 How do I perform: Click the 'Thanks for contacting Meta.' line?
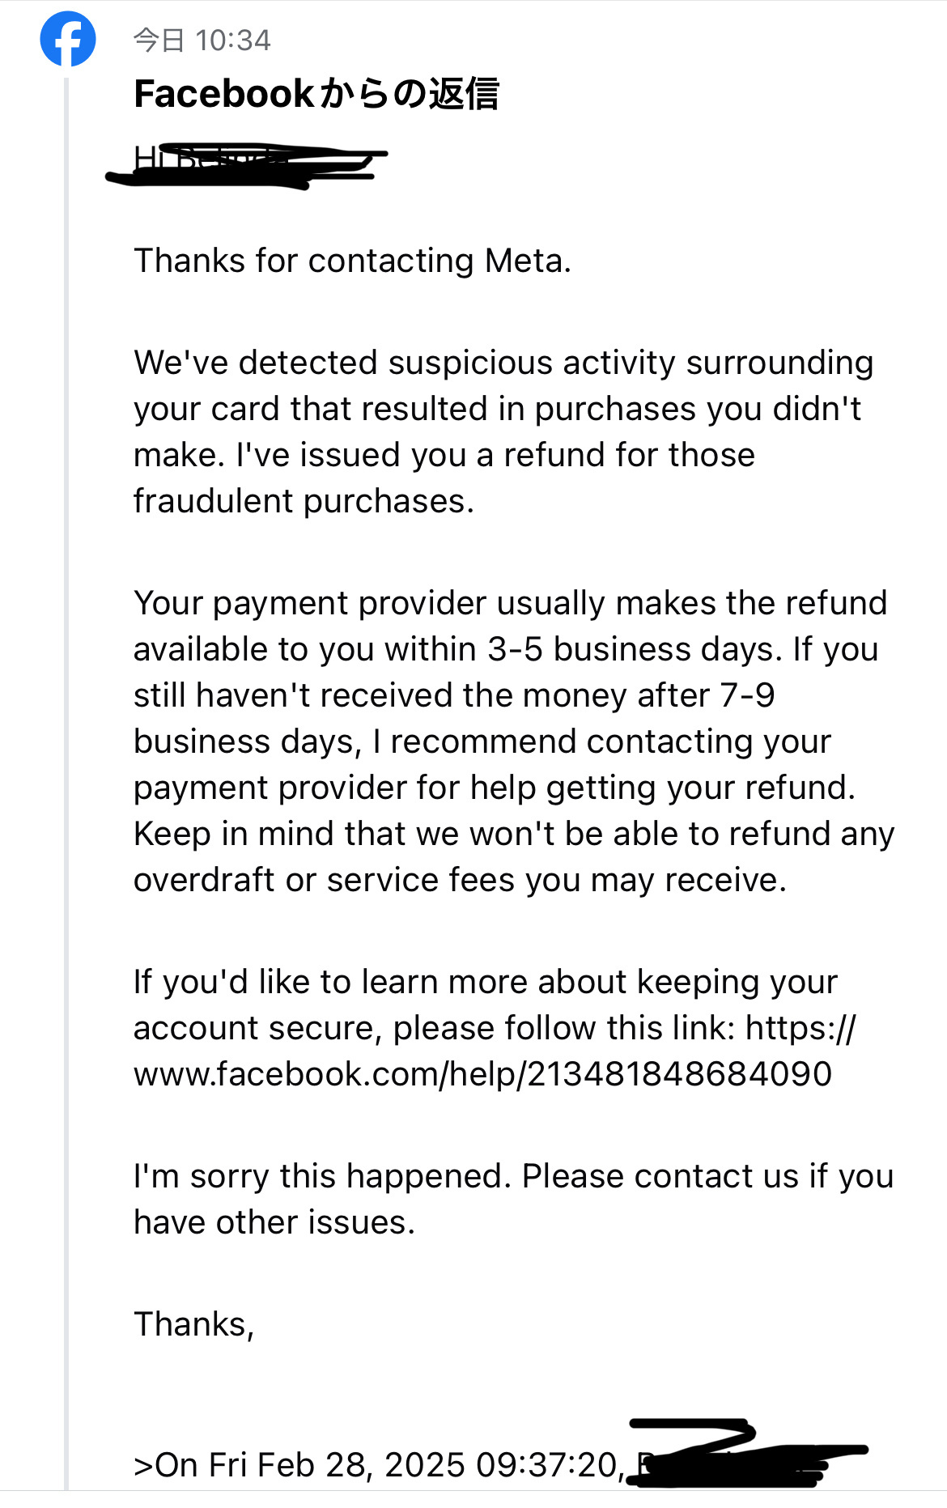pos(352,261)
